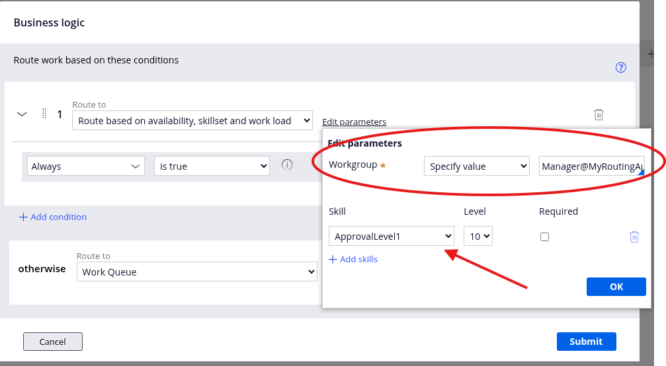Open the is true dropdown

pyautogui.click(x=212, y=166)
